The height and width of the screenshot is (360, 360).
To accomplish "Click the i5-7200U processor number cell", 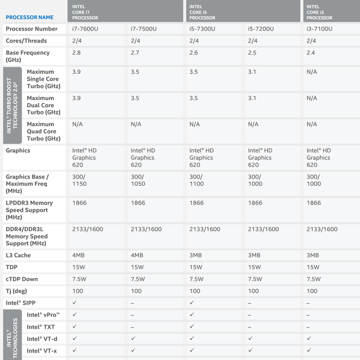I will [261, 29].
